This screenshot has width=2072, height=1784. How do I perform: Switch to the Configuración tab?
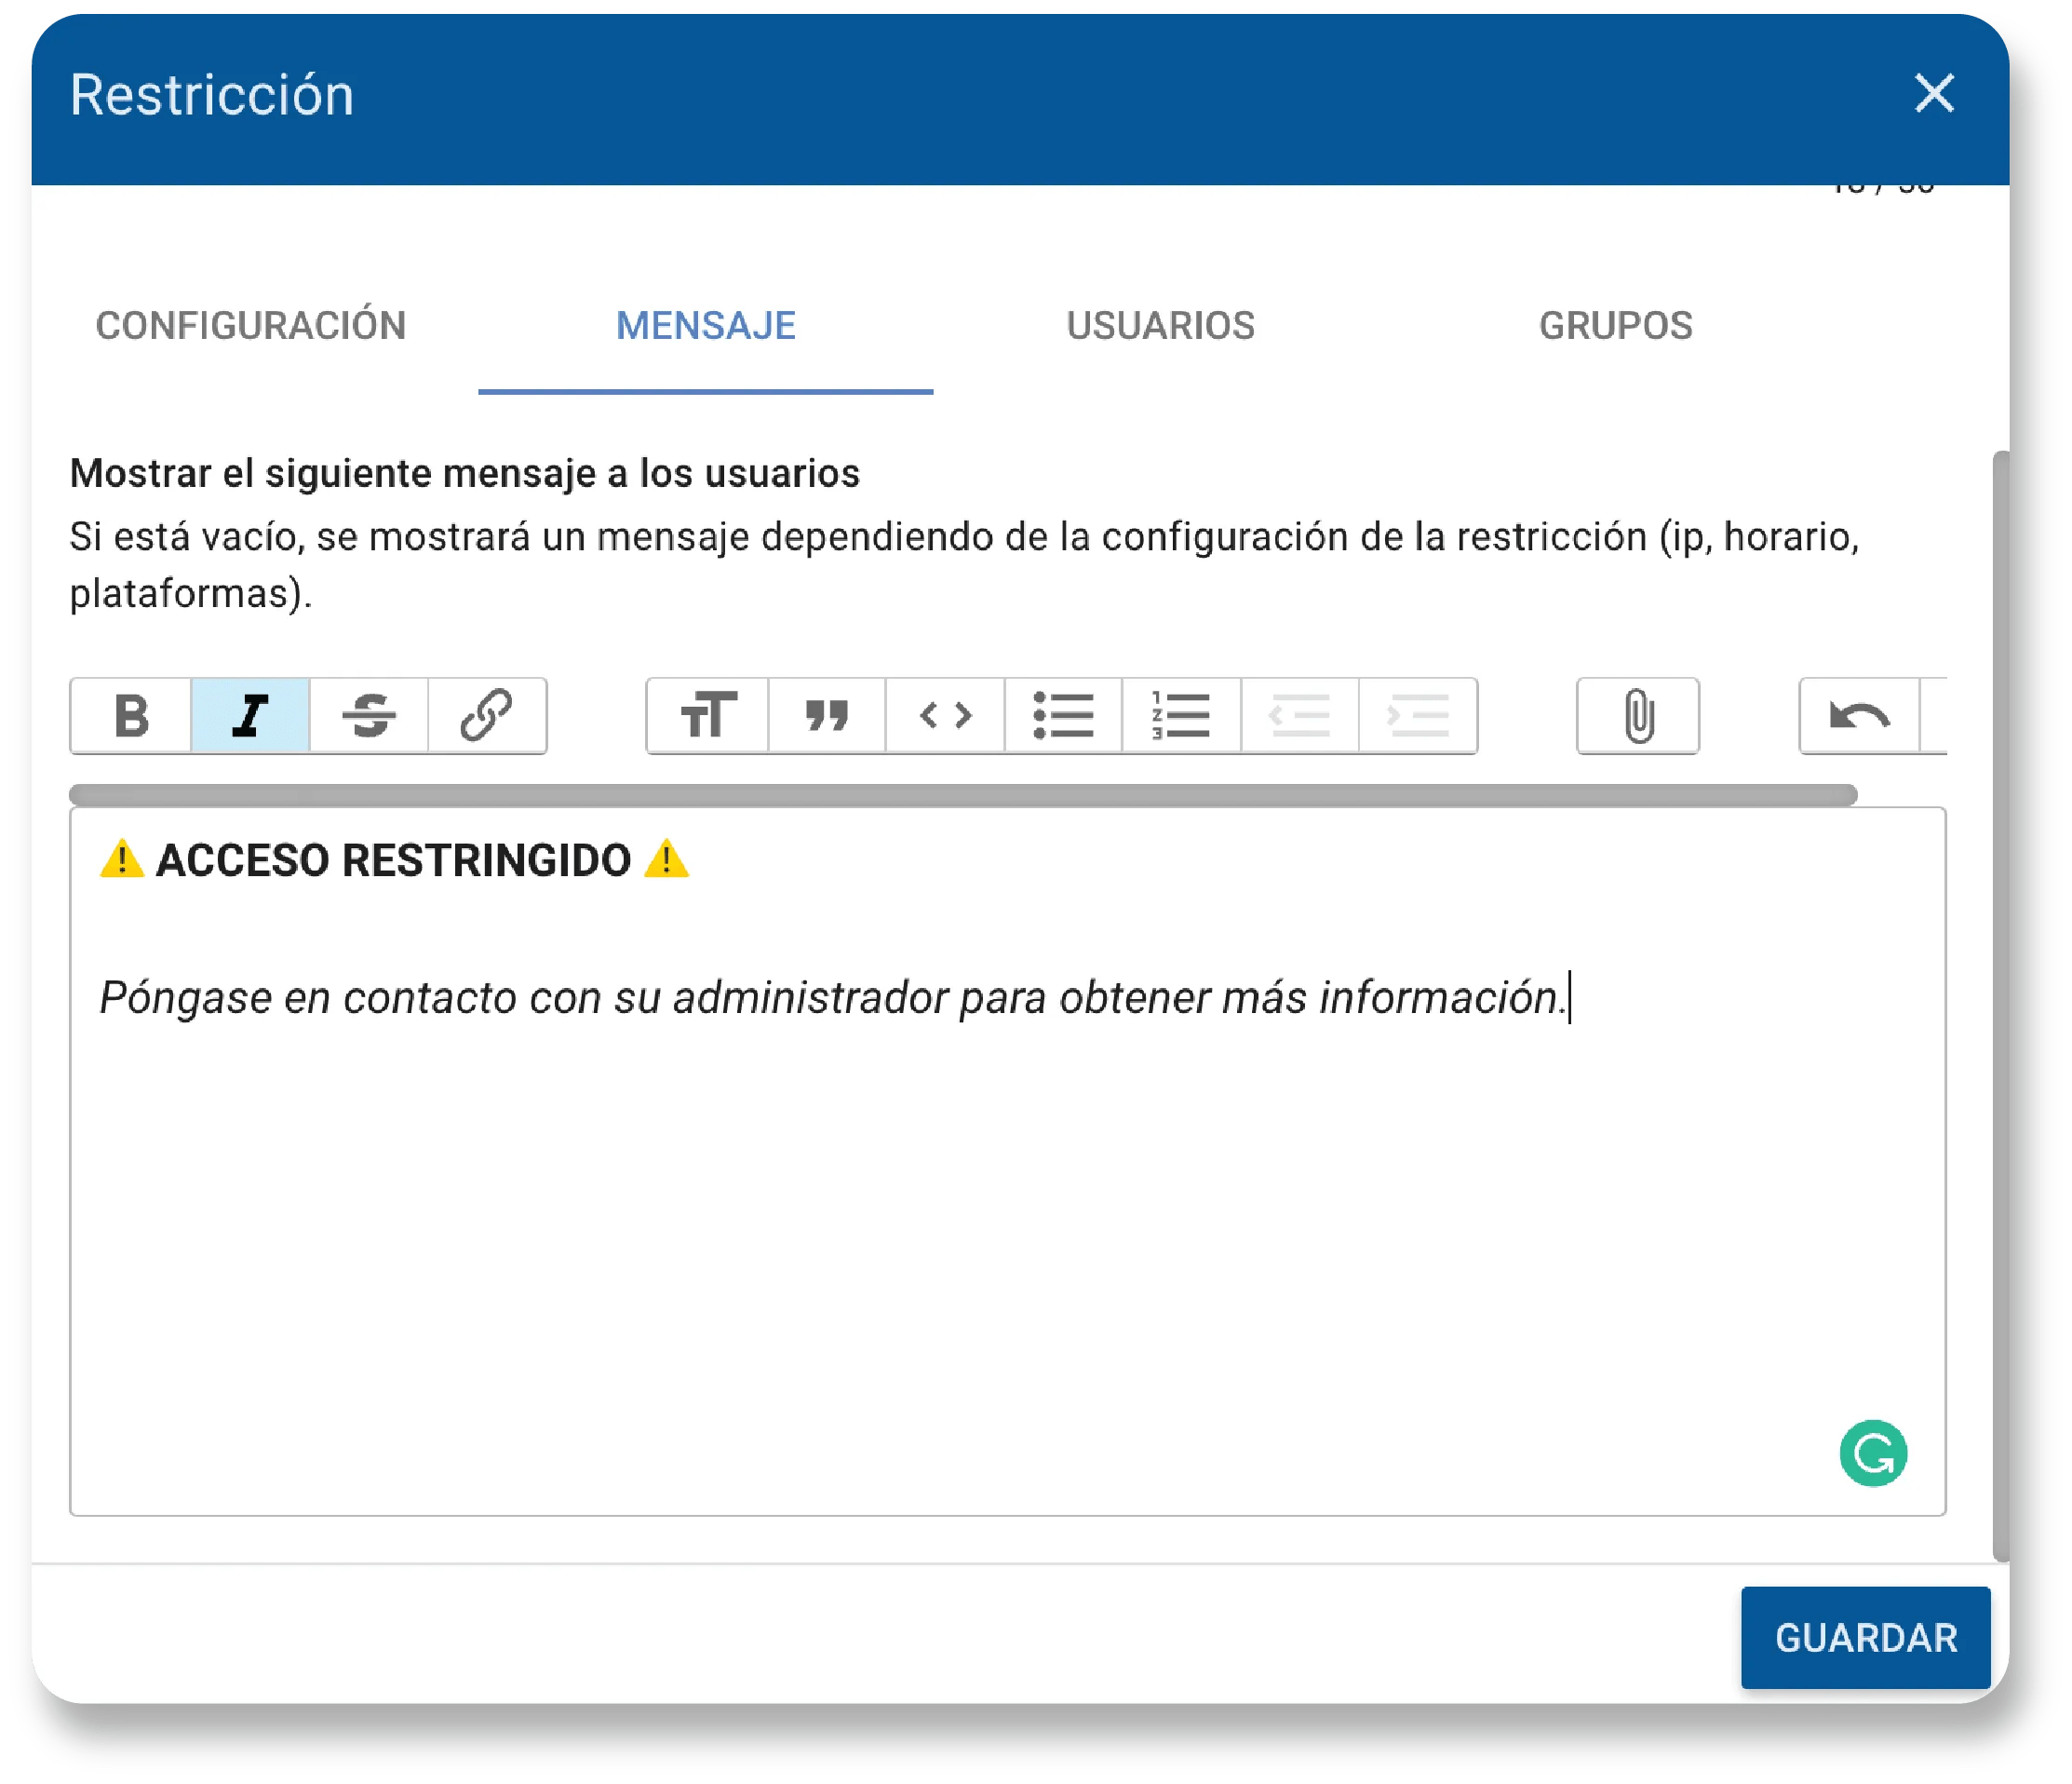(251, 326)
